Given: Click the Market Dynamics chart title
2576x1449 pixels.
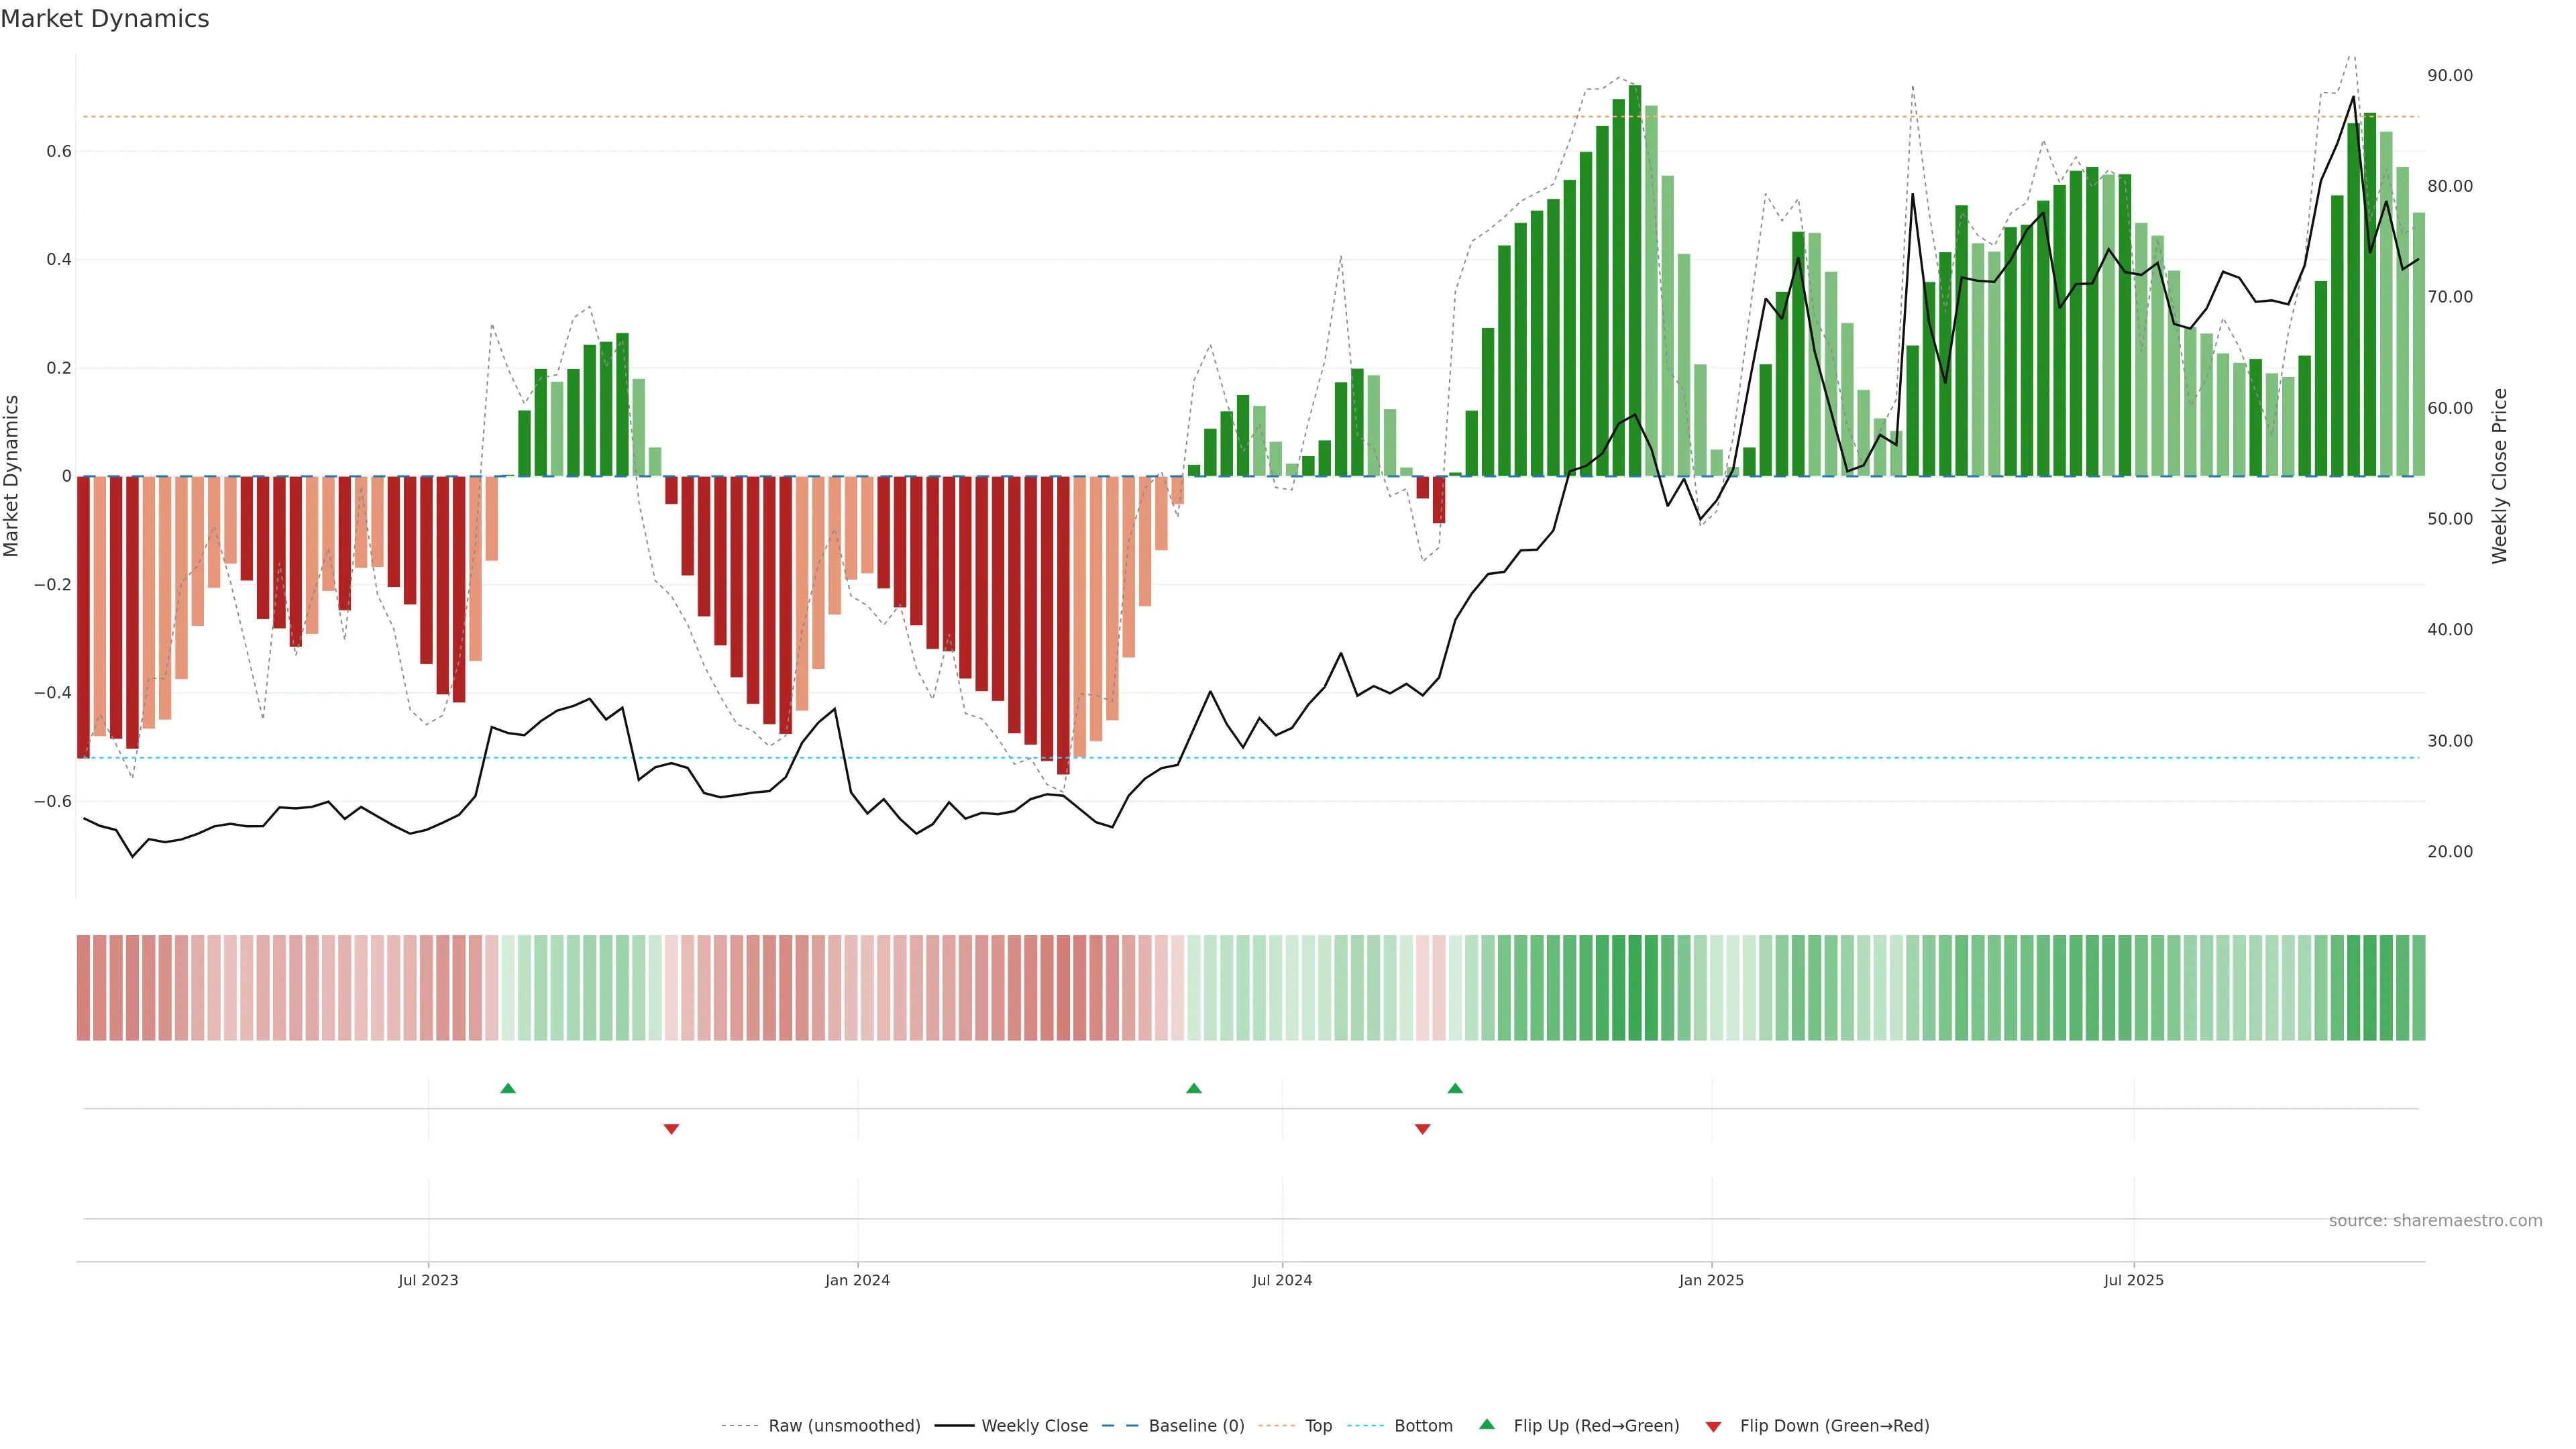Looking at the screenshot, I should click(105, 19).
